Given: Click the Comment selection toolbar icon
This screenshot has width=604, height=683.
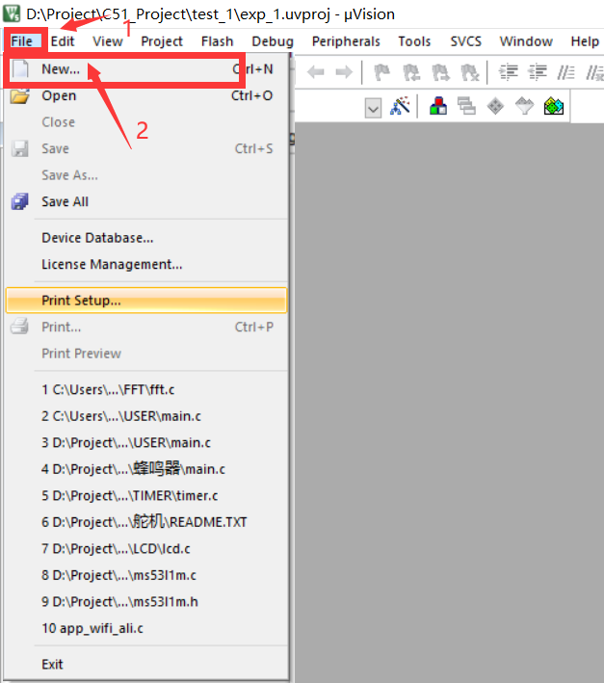Looking at the screenshot, I should coord(565,72).
